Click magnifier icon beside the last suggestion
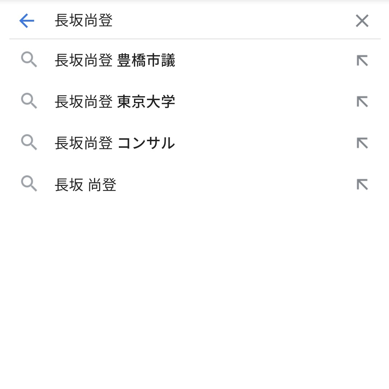This screenshot has width=389, height=389. click(x=29, y=184)
